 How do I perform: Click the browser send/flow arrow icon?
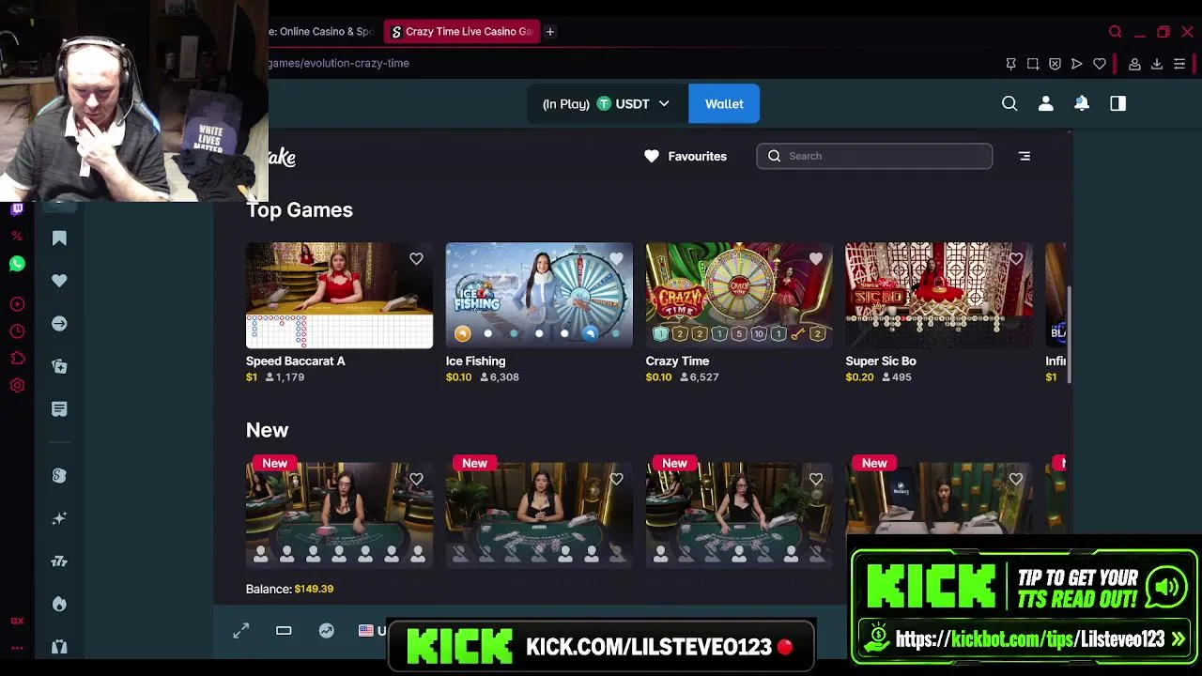(x=1077, y=64)
